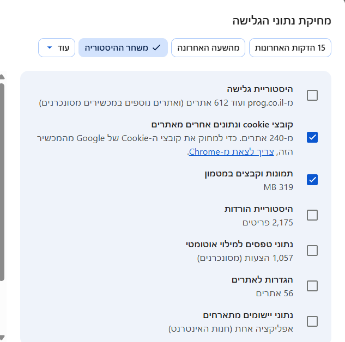Tick the נתוני טפסים למילוי אוטומטי checkbox

coord(312,251)
